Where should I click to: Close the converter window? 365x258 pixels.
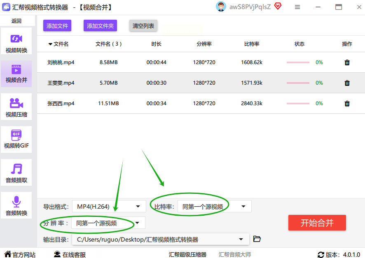[359, 7]
